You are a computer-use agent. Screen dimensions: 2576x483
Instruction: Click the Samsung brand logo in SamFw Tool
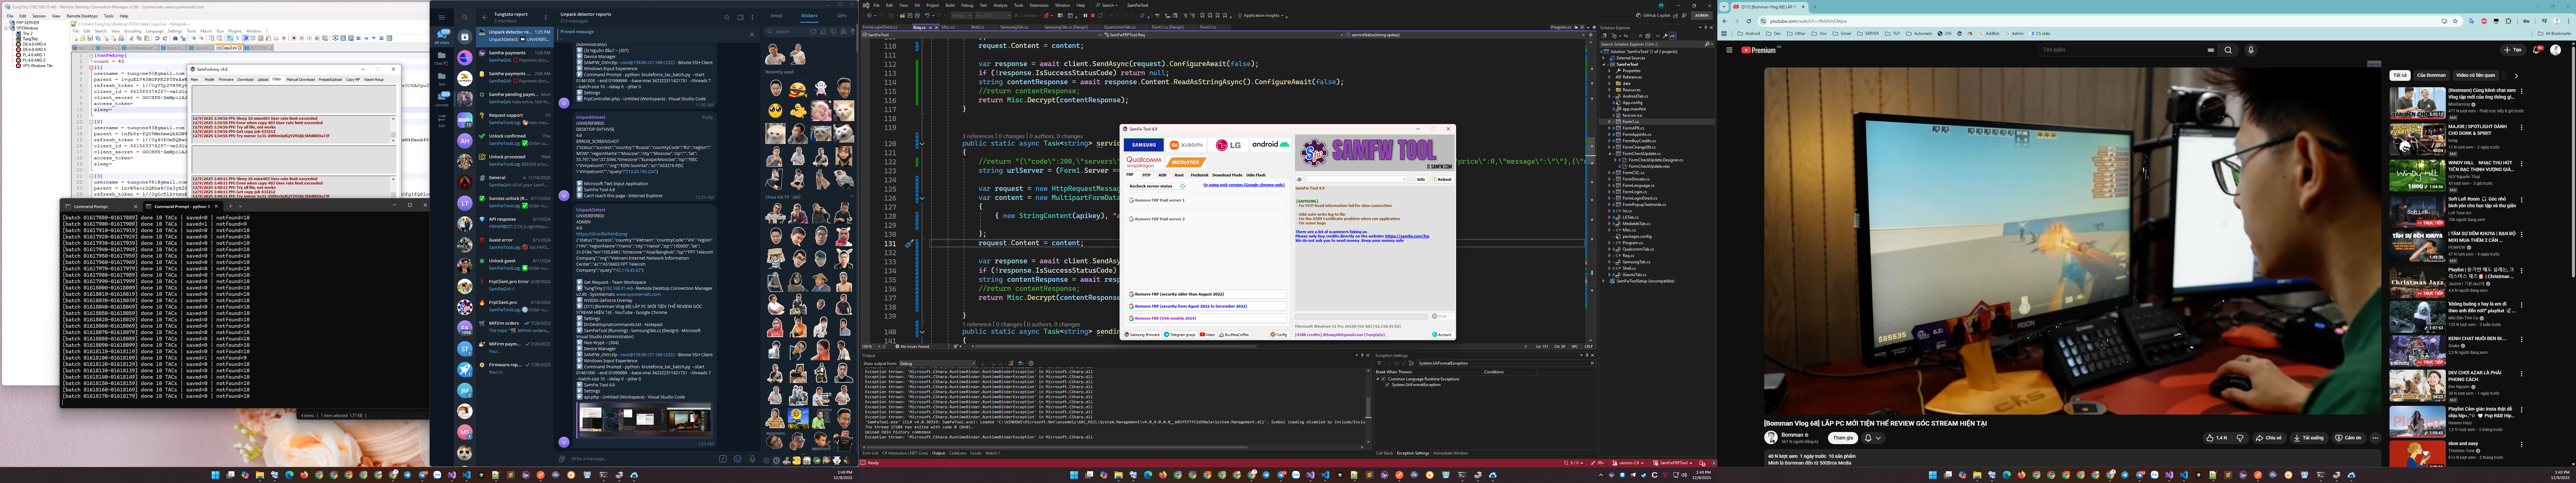pyautogui.click(x=1144, y=145)
